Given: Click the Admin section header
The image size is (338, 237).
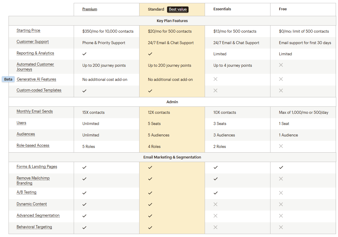Looking at the screenshot, I should click(x=172, y=102).
